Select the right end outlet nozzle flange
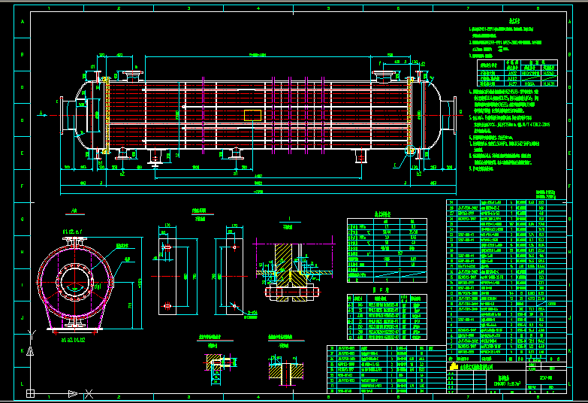 pos(454,113)
